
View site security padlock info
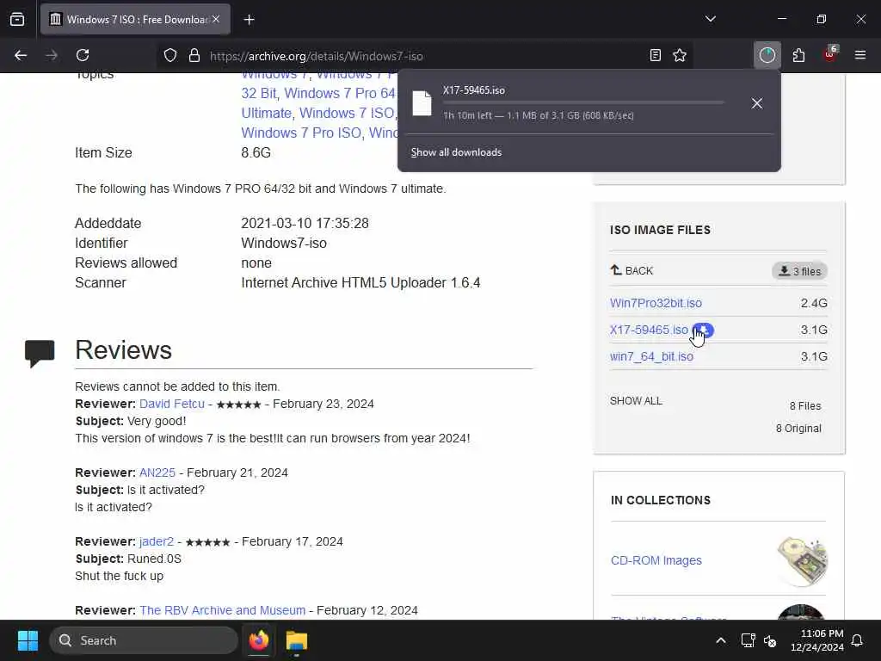tap(194, 55)
